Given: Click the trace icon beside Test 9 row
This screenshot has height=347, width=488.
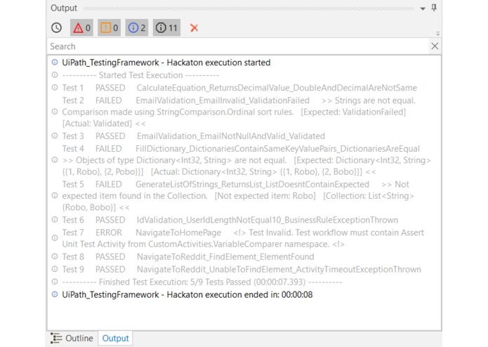Looking at the screenshot, I should (55, 269).
